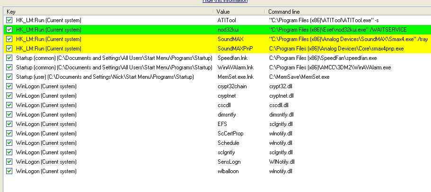Click the cryptnet.dll command line
The height and width of the screenshot is (192, 431).
click(x=281, y=96)
